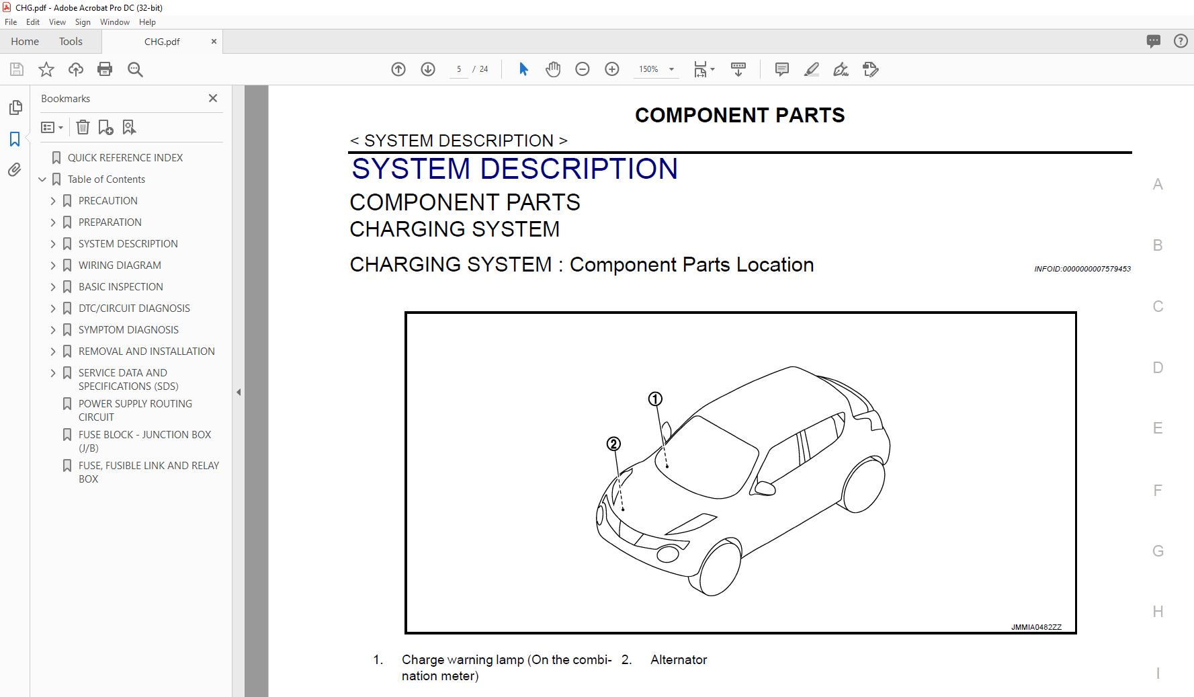Collapse the Table of Contents bookmark
1194x697 pixels.
42,179
